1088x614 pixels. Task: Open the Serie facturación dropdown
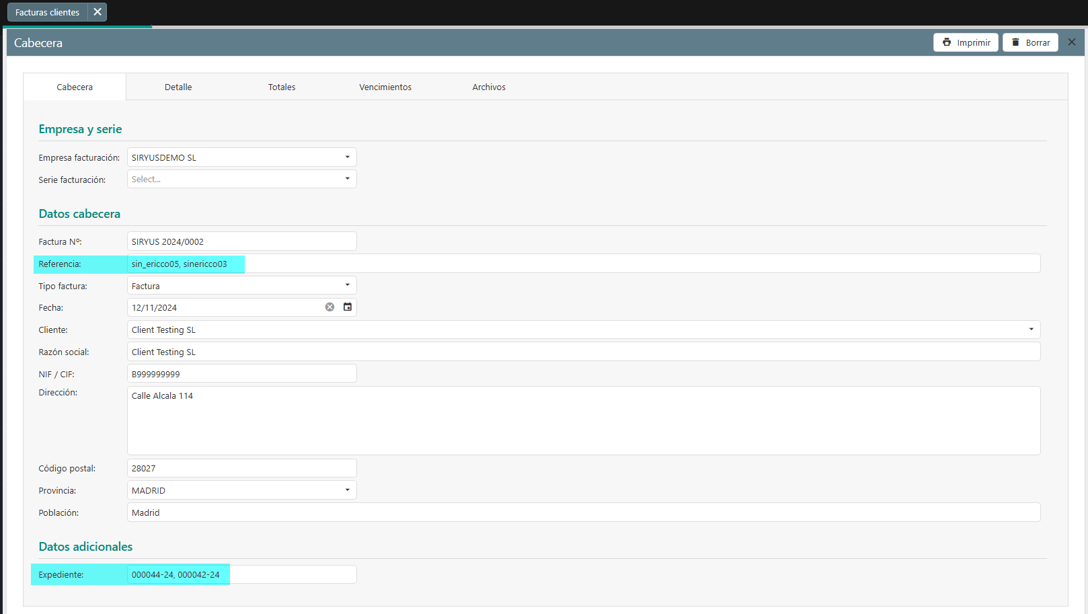pos(347,179)
